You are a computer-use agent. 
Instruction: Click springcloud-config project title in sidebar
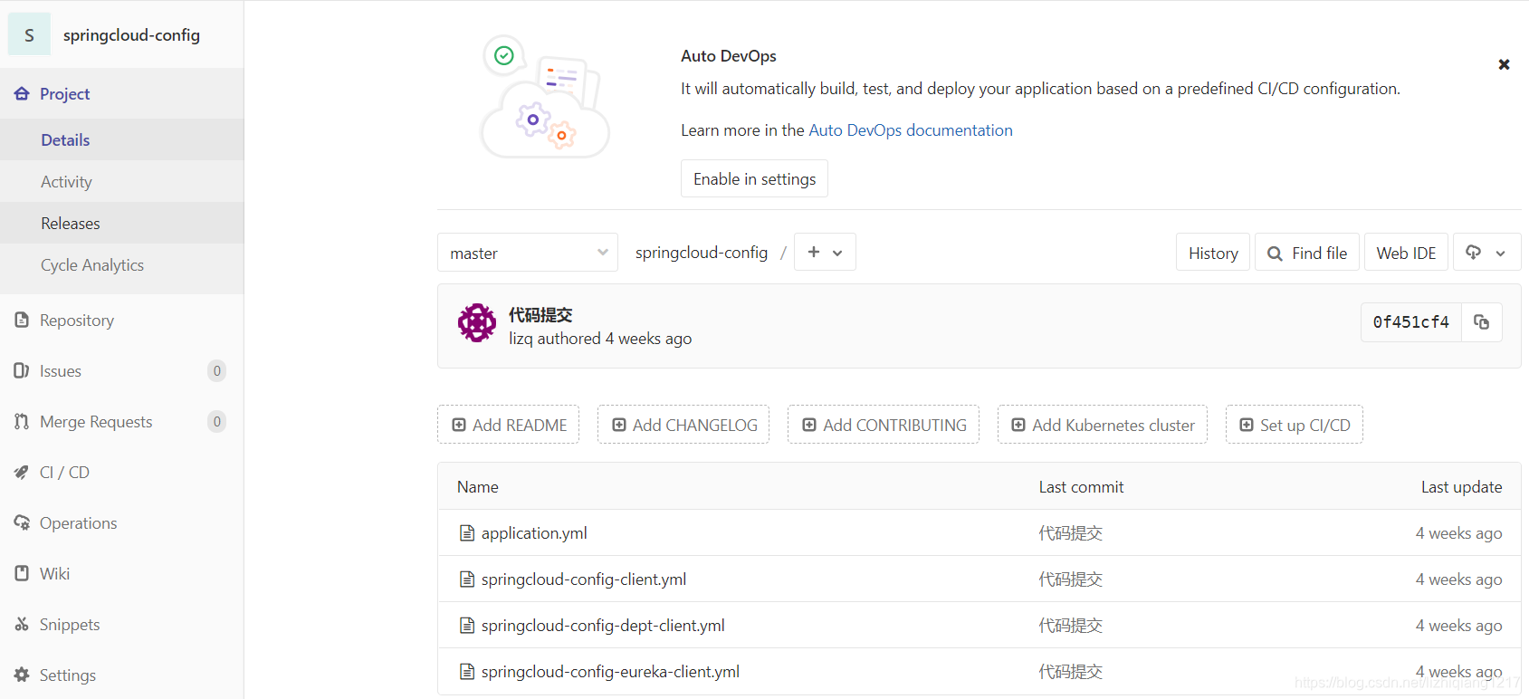131,35
